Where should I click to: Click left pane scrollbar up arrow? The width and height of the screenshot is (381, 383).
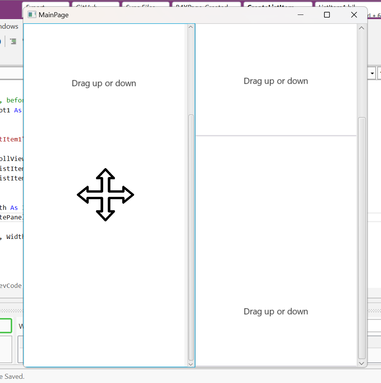click(x=191, y=27)
